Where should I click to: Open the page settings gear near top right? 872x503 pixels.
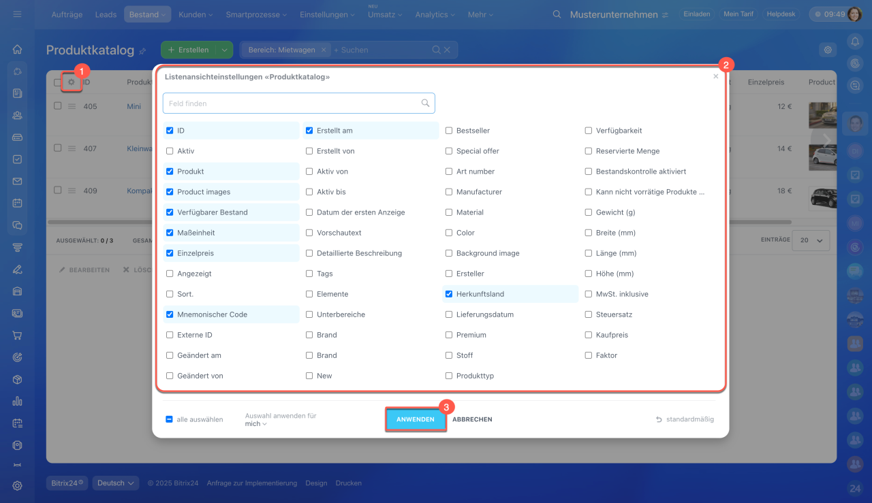(x=828, y=50)
